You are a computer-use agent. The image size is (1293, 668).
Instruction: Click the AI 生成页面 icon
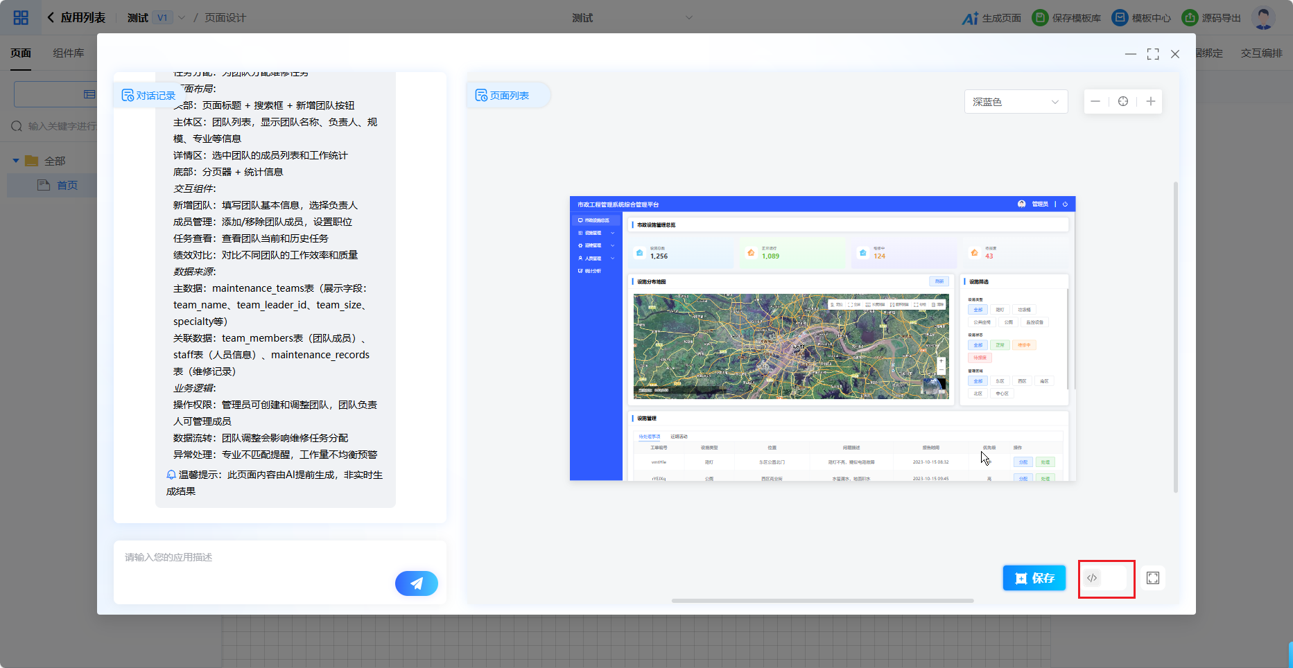(971, 18)
